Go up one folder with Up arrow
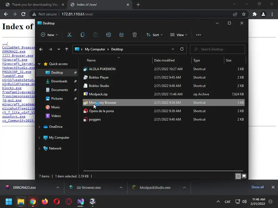Screen dimensions: 278x208 (67, 49)
